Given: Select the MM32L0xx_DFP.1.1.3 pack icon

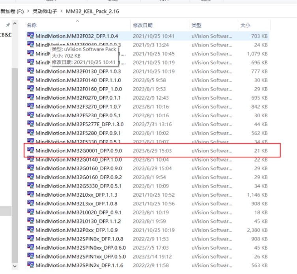Looking at the screenshot, I should coord(30,194).
